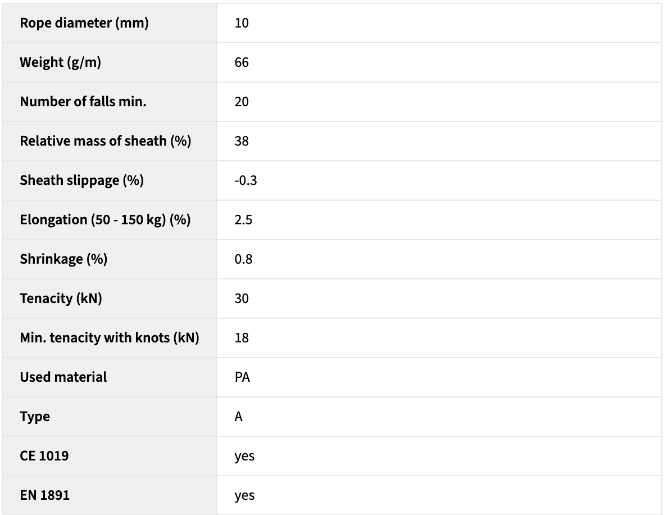Select the number of falls value 20
The width and height of the screenshot is (664, 515).
click(242, 102)
